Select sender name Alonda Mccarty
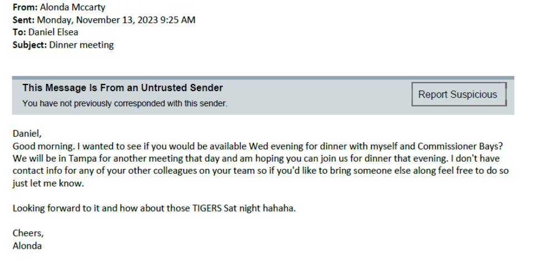This screenshot has height=261, width=536. (x=73, y=7)
